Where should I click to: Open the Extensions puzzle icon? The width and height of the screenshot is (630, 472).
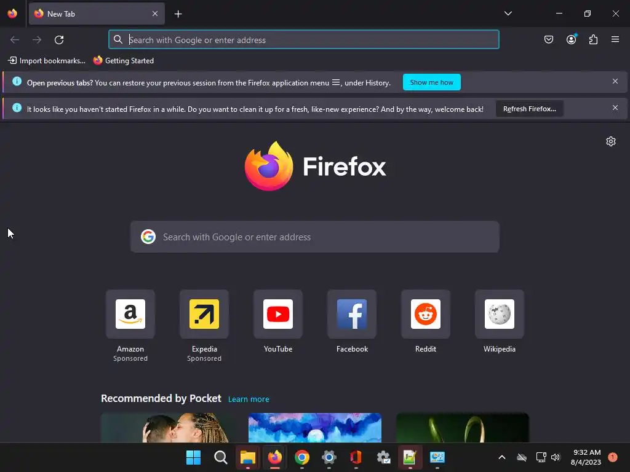point(594,39)
